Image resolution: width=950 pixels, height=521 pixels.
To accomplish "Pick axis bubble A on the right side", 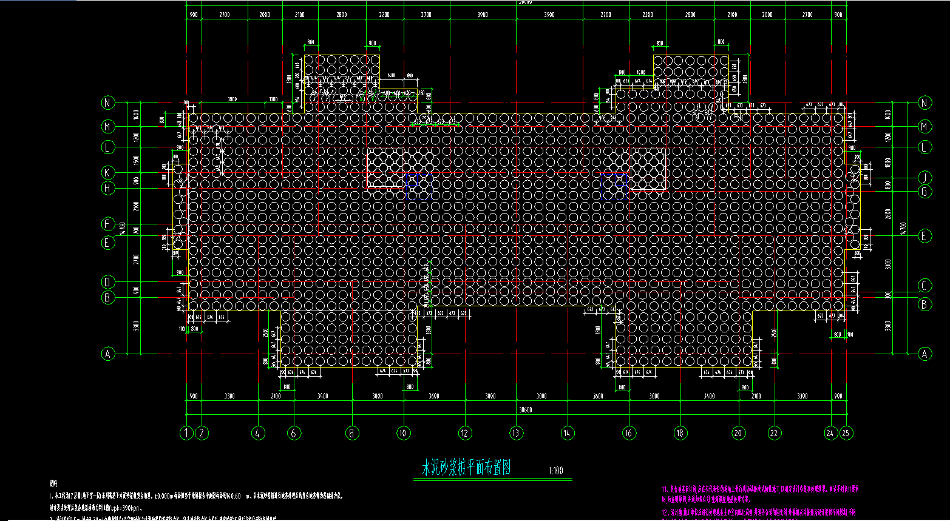I will (925, 354).
